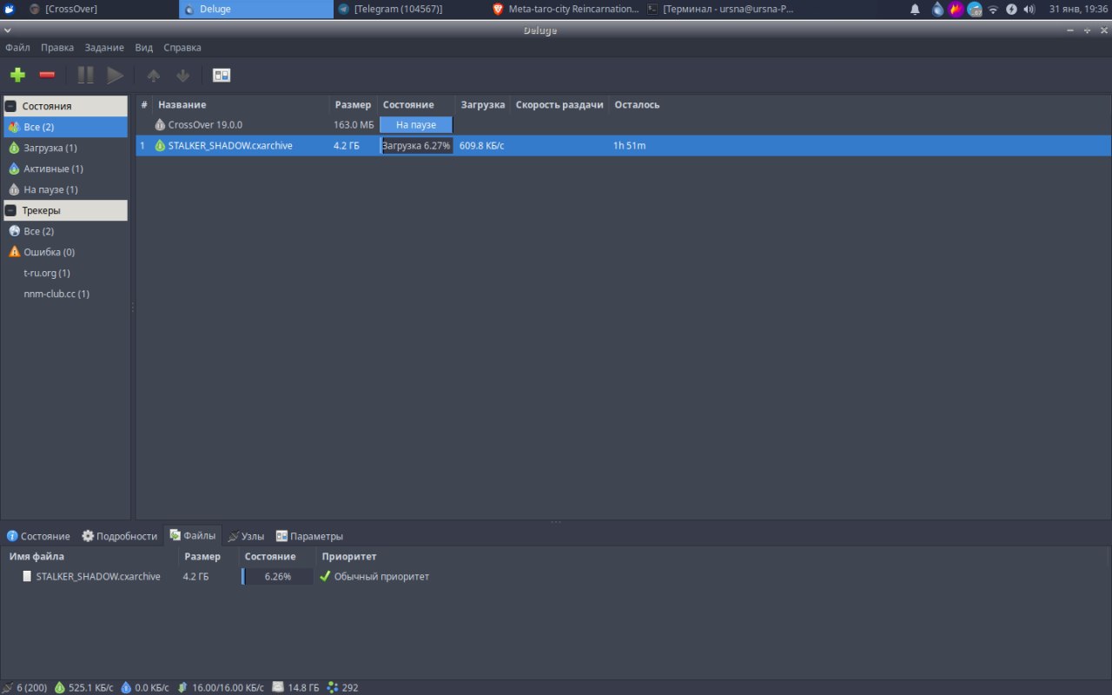Click the connections count icon in status bar
1112x695 pixels.
[x=9, y=687]
